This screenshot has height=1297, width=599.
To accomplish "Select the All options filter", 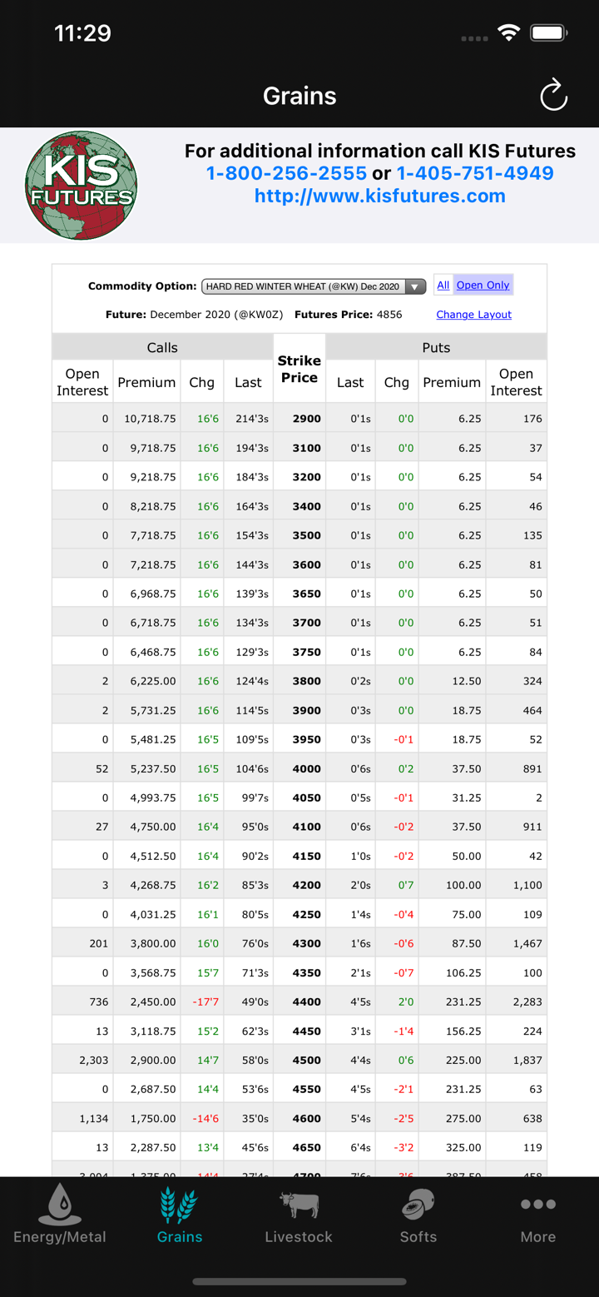I will tap(443, 286).
